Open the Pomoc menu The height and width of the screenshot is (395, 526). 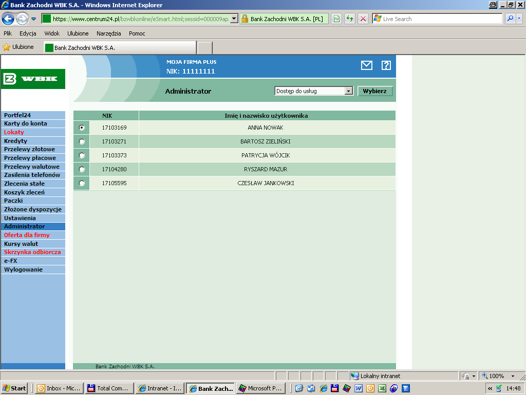[x=137, y=33]
